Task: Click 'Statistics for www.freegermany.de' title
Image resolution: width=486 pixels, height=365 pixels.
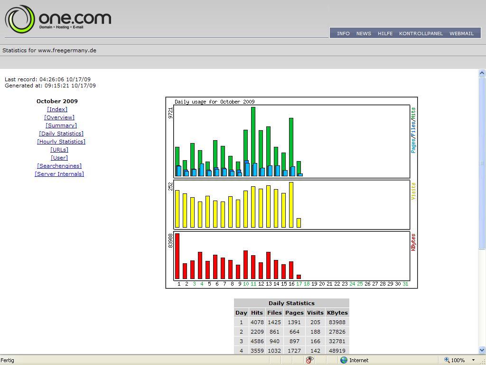Action: point(49,50)
